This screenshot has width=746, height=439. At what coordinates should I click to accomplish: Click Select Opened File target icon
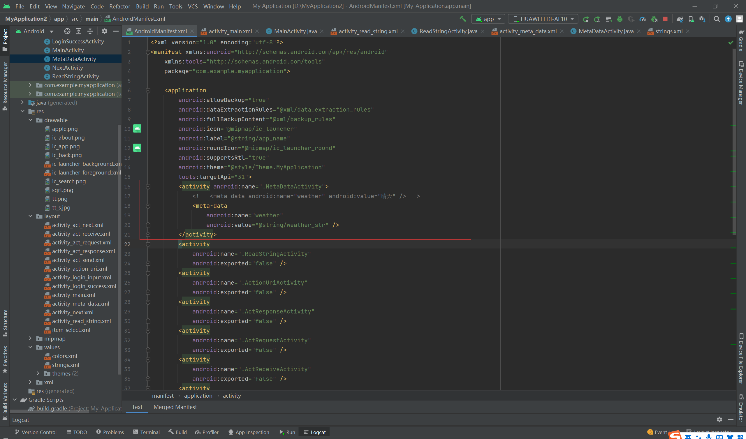(67, 31)
